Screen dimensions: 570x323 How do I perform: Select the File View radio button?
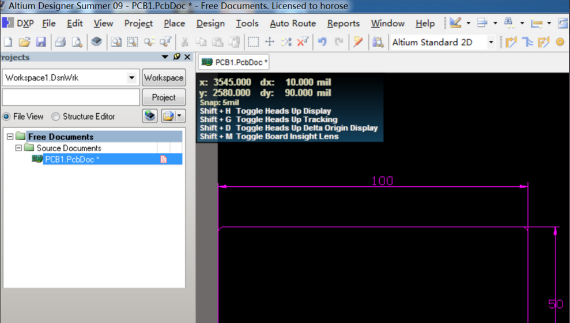coord(7,117)
